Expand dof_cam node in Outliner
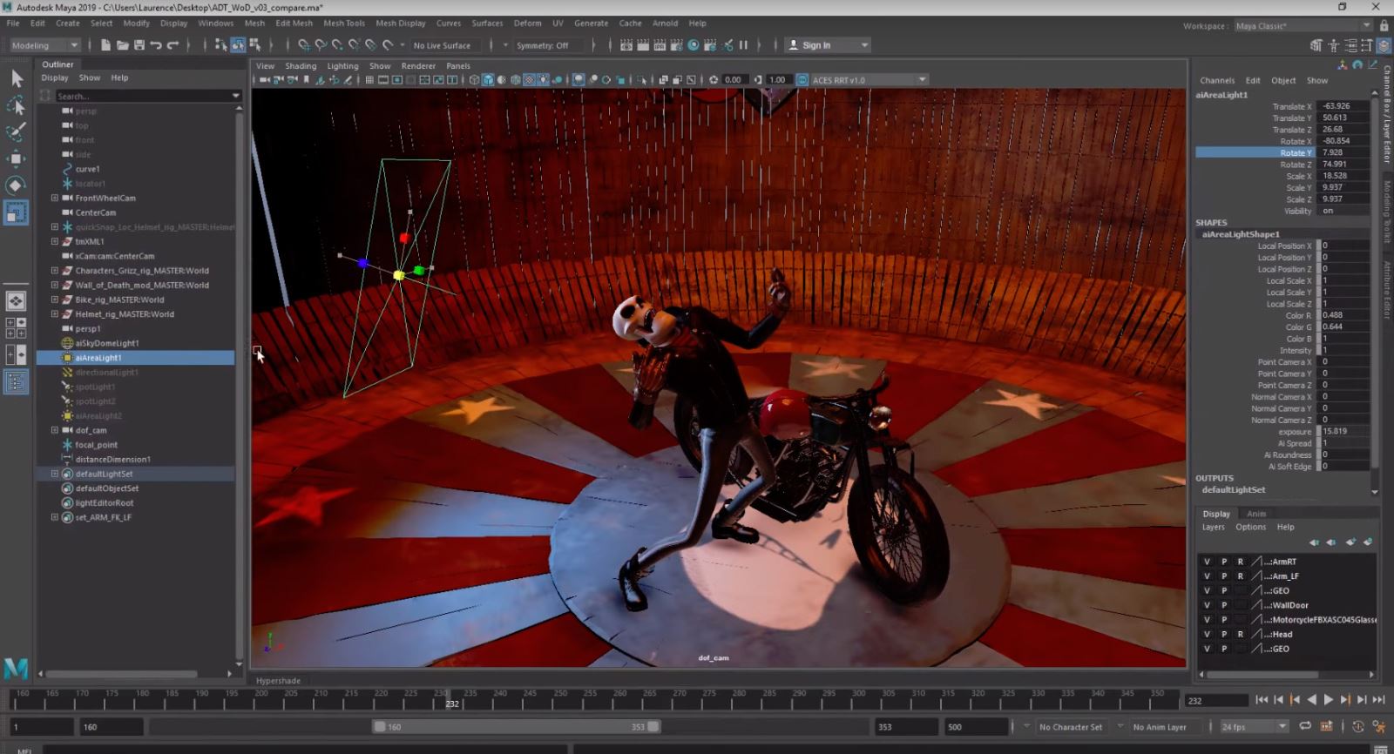This screenshot has width=1394, height=754. (54, 430)
